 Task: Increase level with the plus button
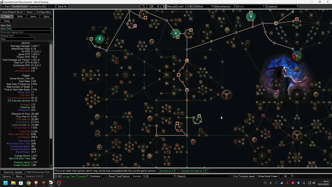pyautogui.click(x=191, y=6)
